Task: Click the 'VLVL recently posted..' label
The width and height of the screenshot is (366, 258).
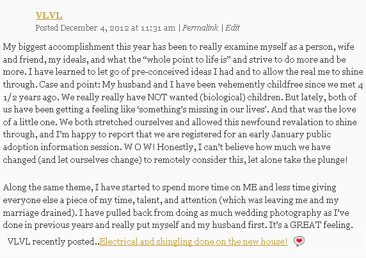Action: pos(54,241)
